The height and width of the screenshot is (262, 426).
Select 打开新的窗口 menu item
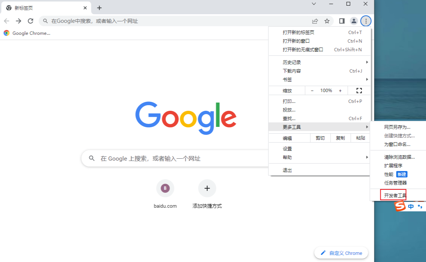click(320, 41)
